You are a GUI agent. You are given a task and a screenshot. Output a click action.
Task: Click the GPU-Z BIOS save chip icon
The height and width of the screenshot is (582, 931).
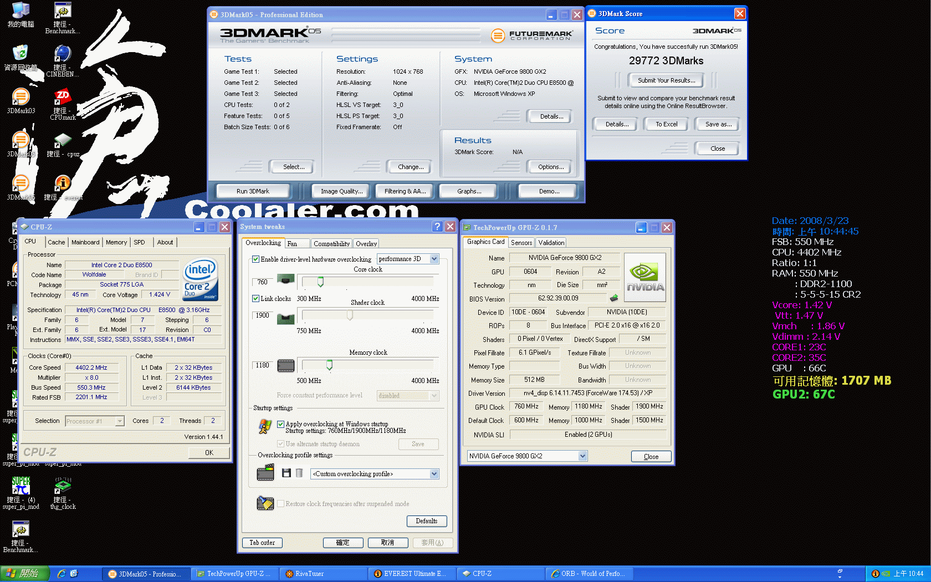tap(614, 298)
